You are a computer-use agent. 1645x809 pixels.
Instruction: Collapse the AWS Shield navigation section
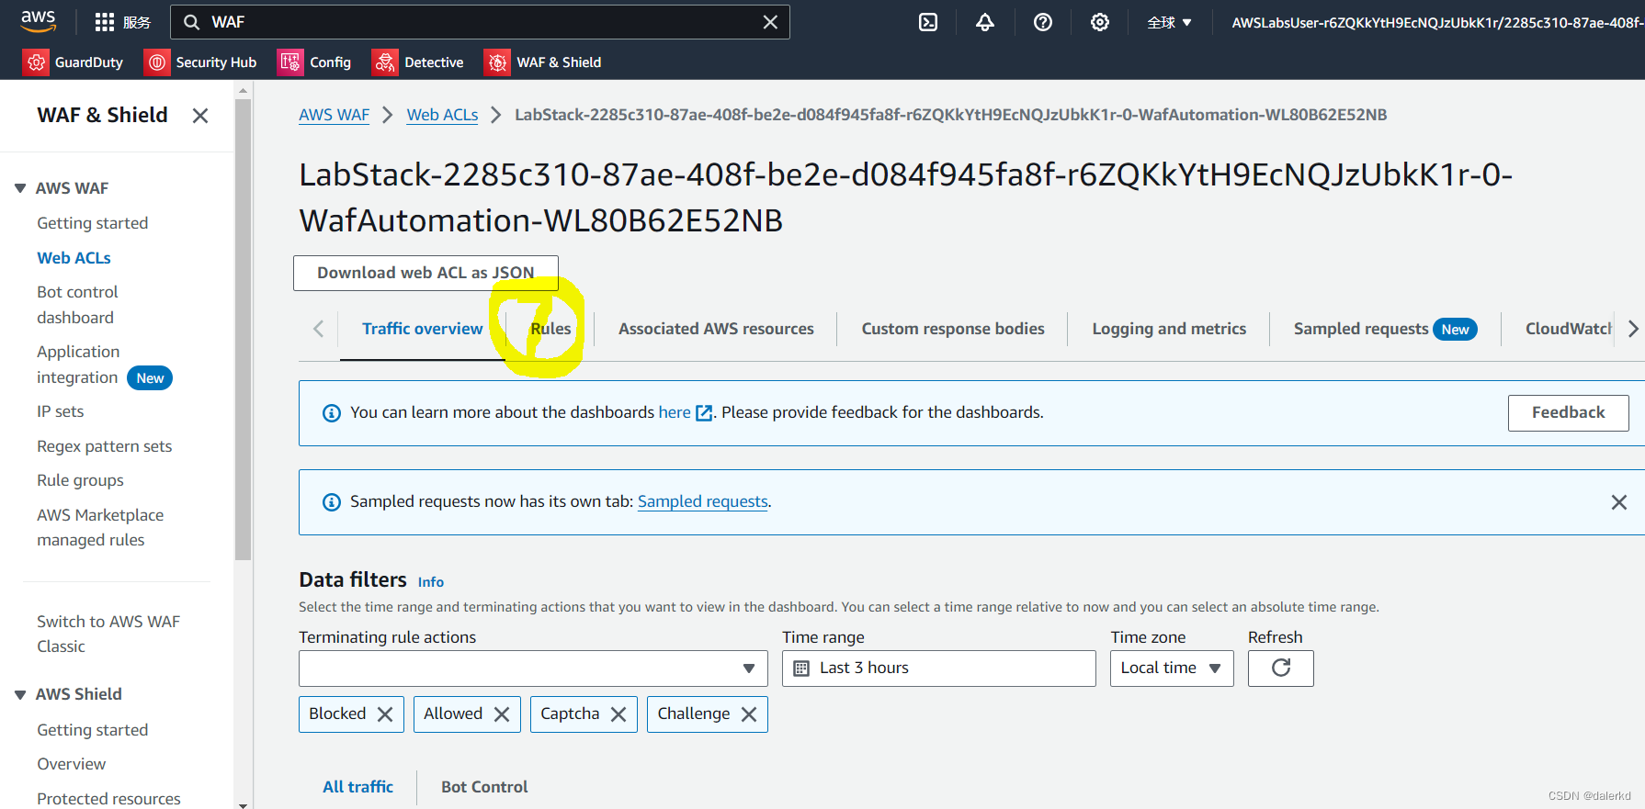pyautogui.click(x=20, y=694)
